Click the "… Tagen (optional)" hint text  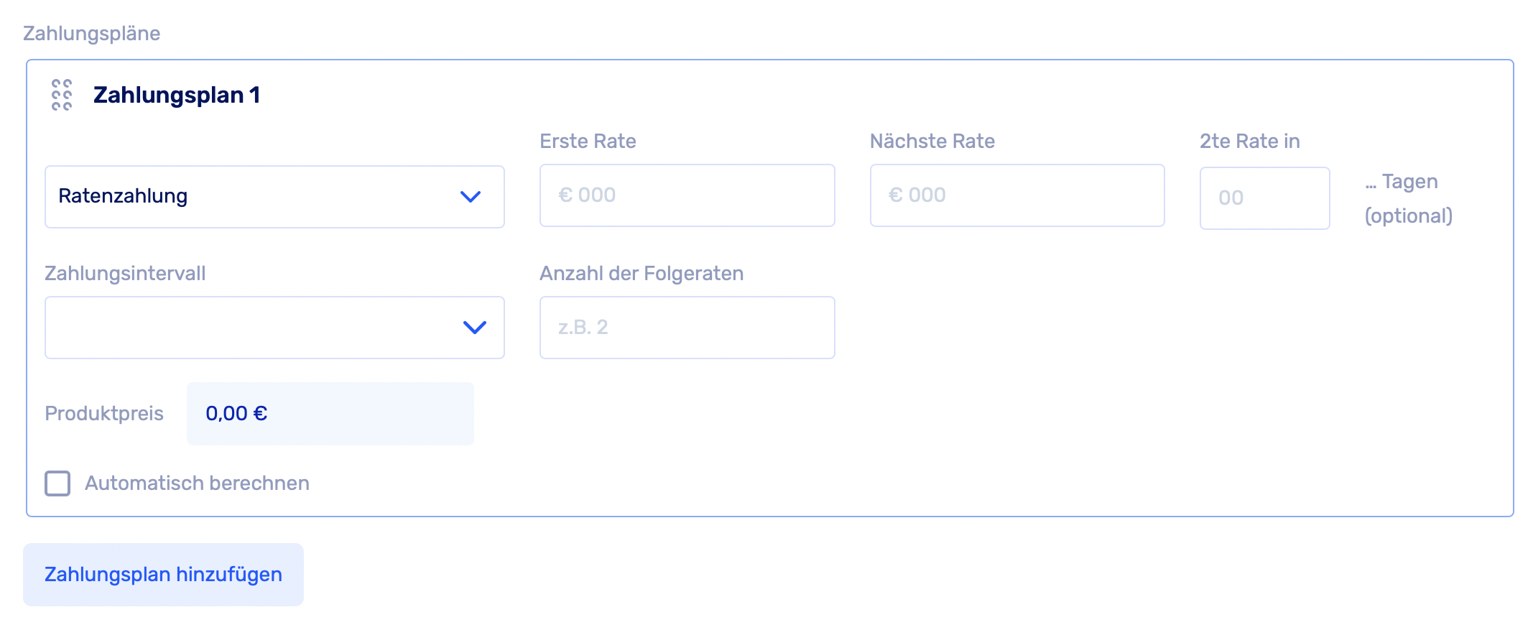coord(1408,198)
